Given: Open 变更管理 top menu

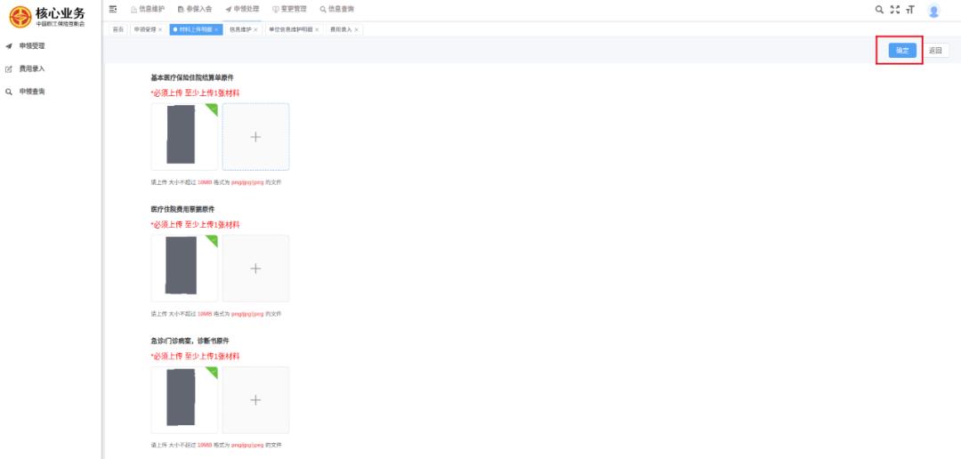Looking at the screenshot, I should click(289, 9).
